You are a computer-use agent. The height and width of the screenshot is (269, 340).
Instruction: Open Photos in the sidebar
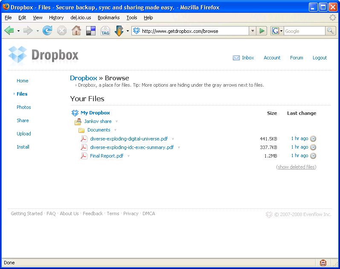point(24,107)
